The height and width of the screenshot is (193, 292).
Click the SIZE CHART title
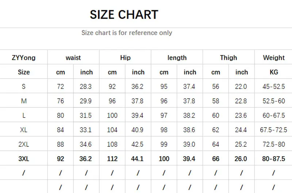point(124,15)
